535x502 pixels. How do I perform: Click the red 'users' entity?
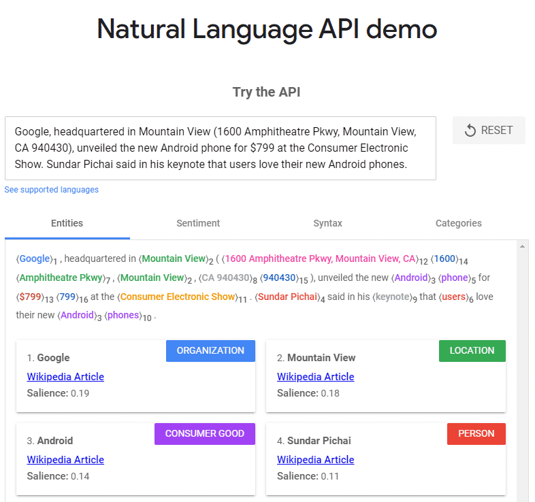[x=454, y=297]
